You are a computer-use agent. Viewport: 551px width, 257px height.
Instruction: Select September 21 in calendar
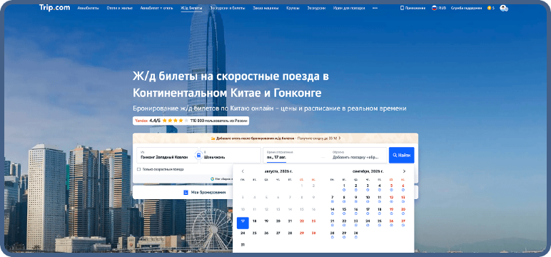[x=332, y=222]
